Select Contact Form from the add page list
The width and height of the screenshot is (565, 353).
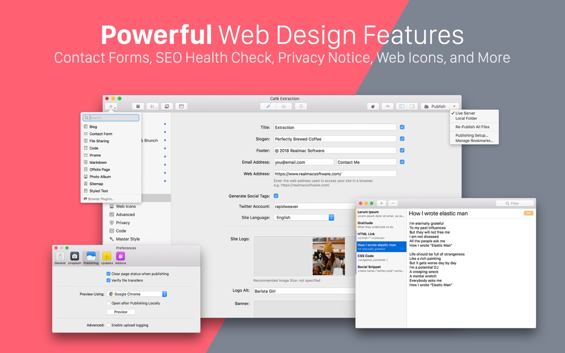[x=101, y=134]
